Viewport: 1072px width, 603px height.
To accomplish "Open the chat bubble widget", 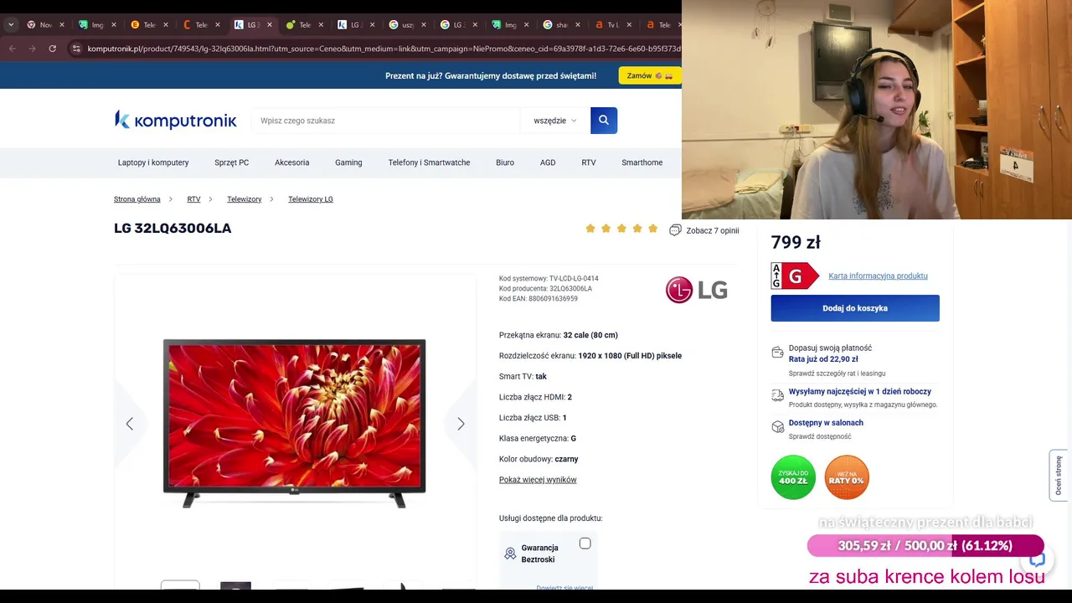I will pos(1037,559).
